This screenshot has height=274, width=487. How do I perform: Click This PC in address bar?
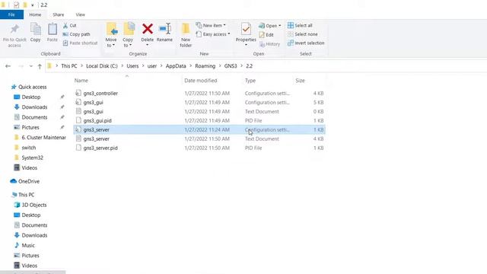(69, 66)
